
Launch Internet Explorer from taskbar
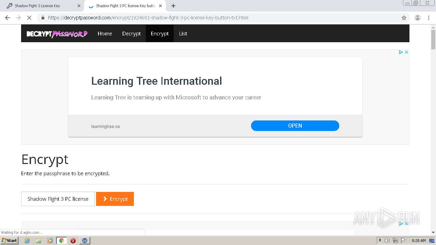27,241
